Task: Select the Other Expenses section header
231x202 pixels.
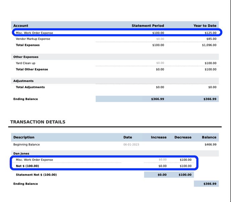Action: tap(26, 57)
